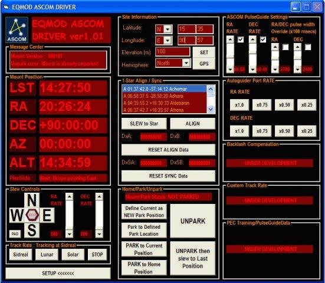Enable the PulseGuide RA RATE checkbox

pos(241,40)
